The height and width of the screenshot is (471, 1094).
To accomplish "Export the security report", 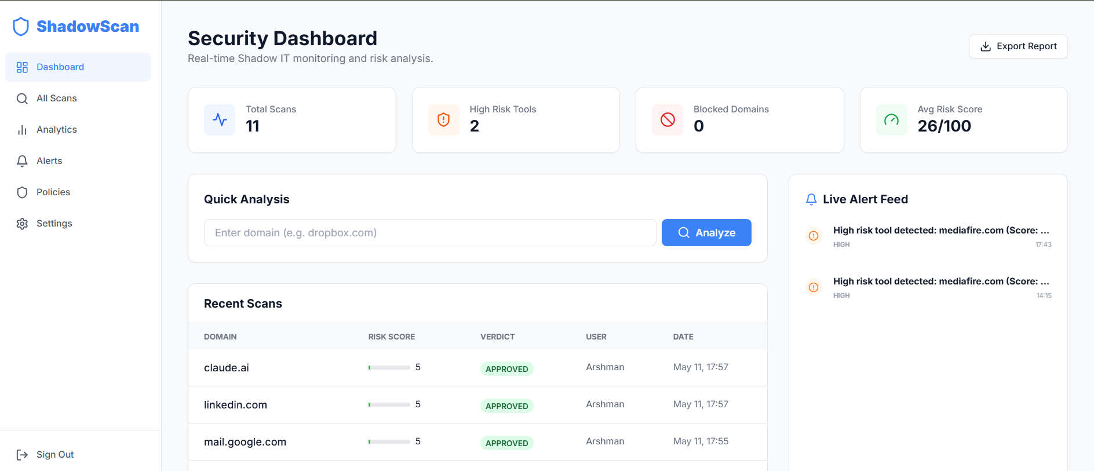I will [1018, 46].
